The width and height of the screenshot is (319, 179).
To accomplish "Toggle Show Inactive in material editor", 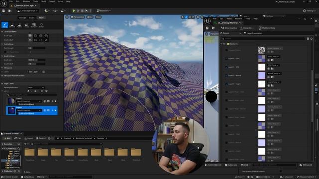I will point(229,28).
